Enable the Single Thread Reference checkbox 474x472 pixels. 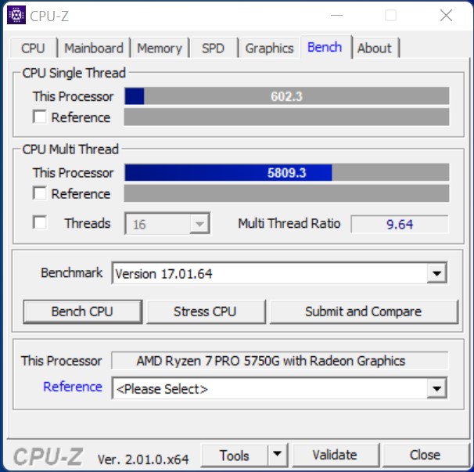coord(40,117)
